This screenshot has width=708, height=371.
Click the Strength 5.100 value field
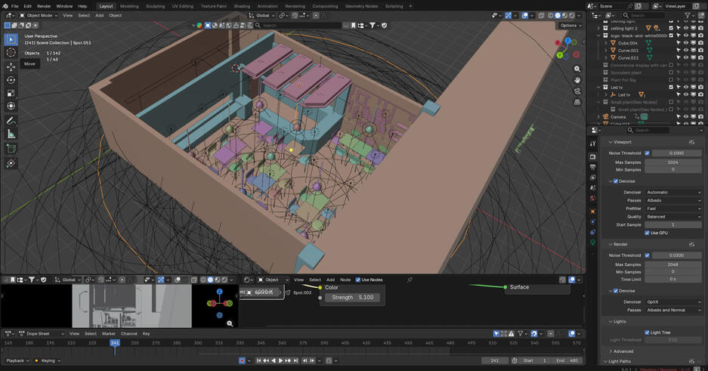pyautogui.click(x=352, y=298)
